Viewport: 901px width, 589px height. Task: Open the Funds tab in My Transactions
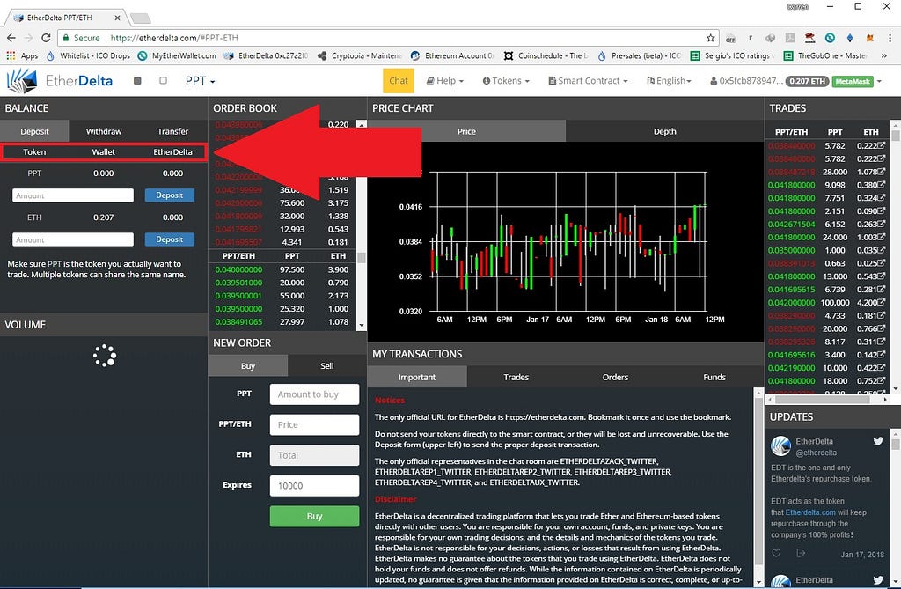(x=714, y=378)
